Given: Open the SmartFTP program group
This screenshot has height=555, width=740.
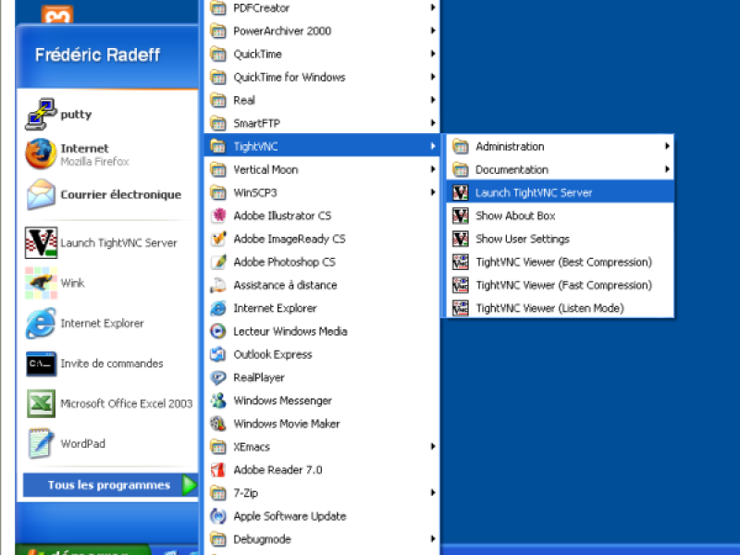Looking at the screenshot, I should pos(323,123).
